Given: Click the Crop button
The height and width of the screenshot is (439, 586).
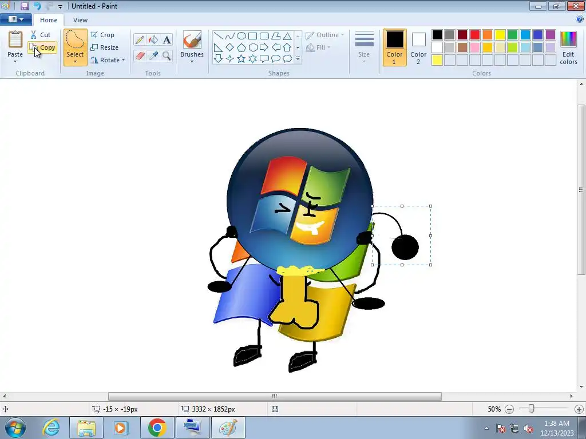Looking at the screenshot, I should (102, 35).
